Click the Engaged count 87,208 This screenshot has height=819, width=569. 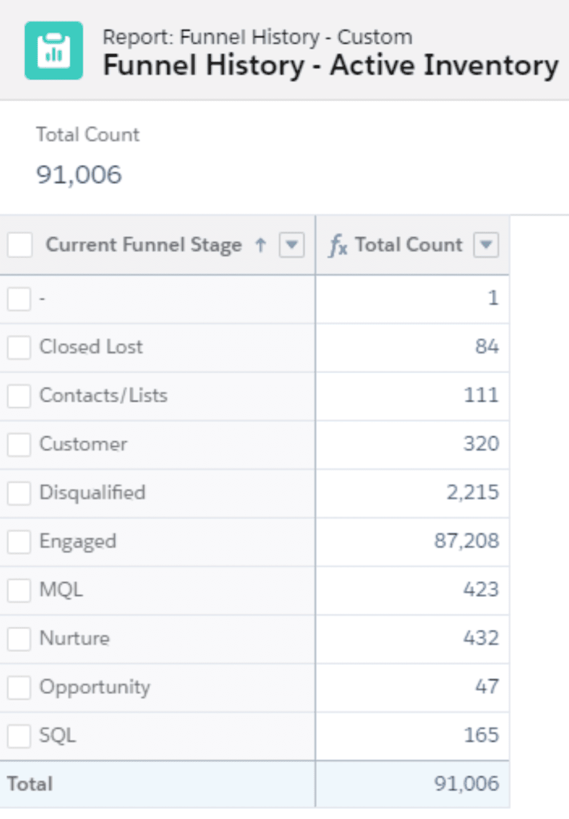coord(467,541)
